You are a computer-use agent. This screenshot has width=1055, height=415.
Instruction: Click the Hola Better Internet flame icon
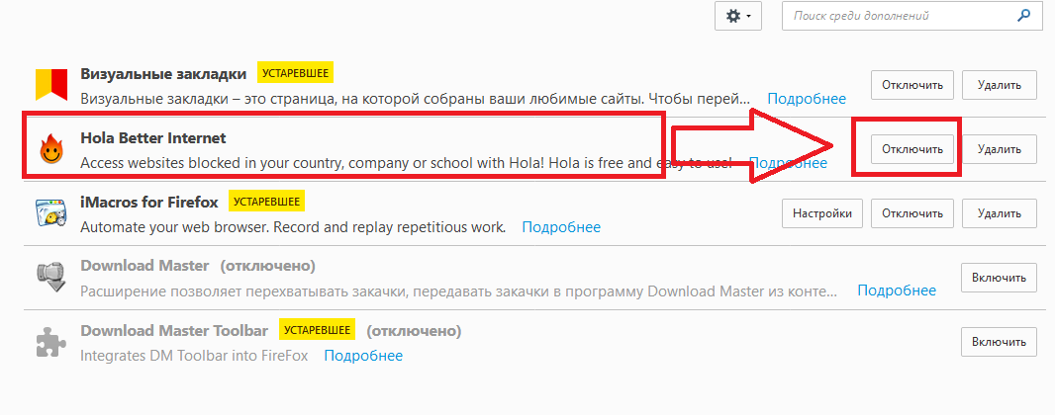pyautogui.click(x=51, y=148)
